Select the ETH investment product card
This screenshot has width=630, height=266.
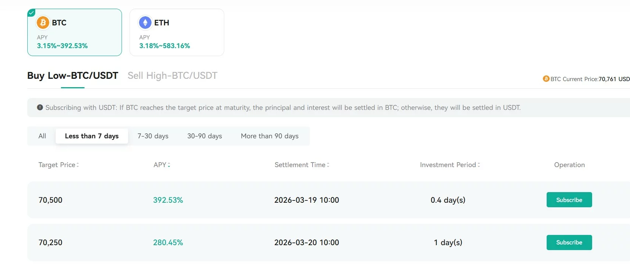pyautogui.click(x=177, y=32)
